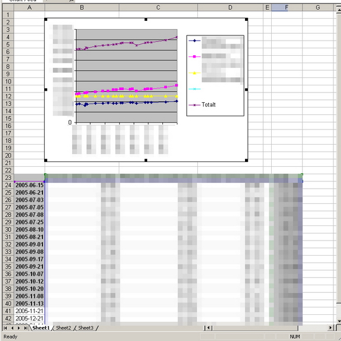Click previous sheet navigation arrow

[x=12, y=328]
